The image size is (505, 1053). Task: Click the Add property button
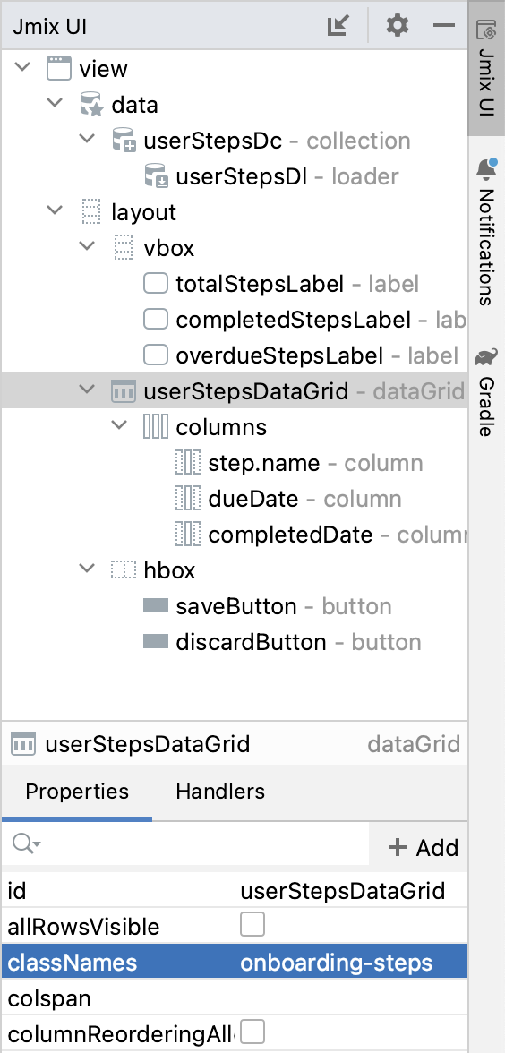click(x=423, y=847)
